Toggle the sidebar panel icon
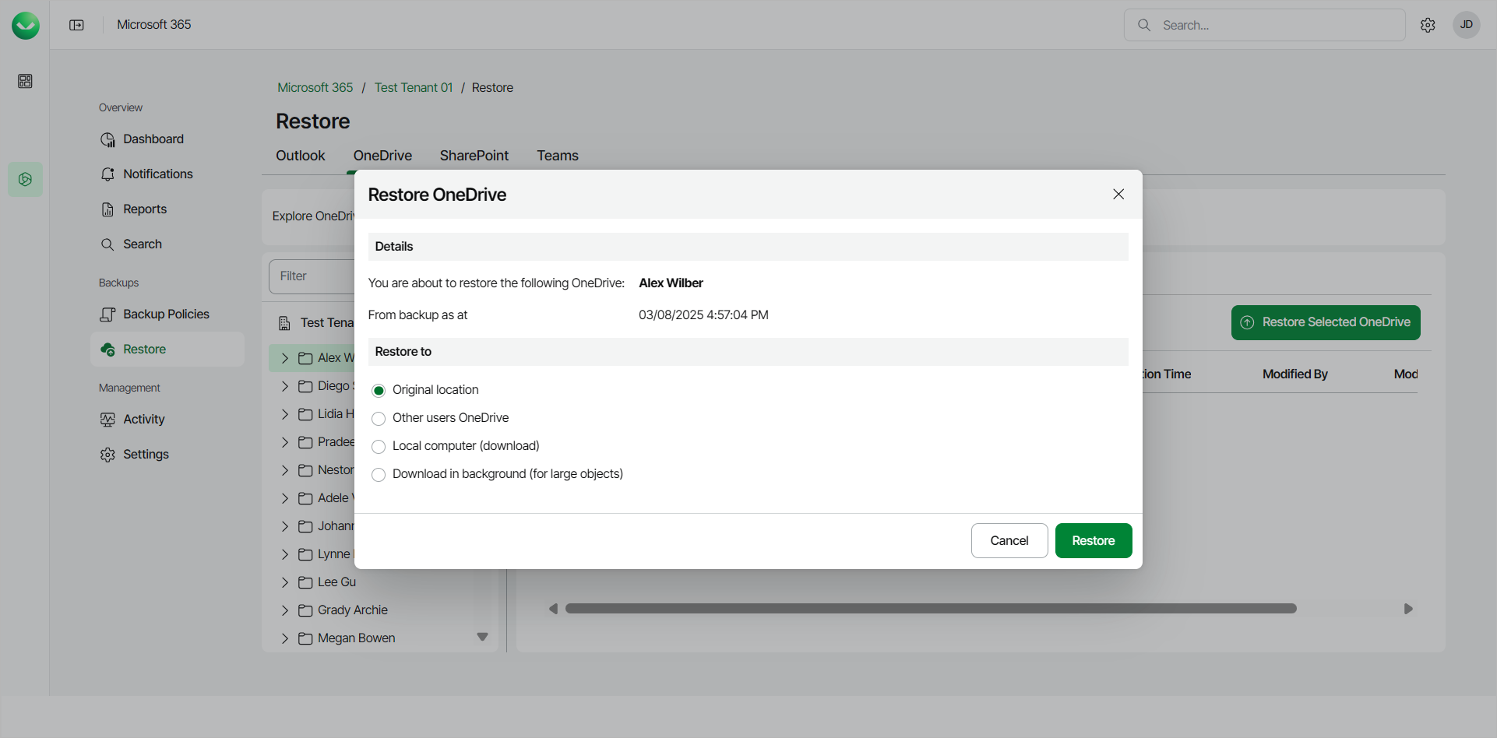 [x=76, y=25]
